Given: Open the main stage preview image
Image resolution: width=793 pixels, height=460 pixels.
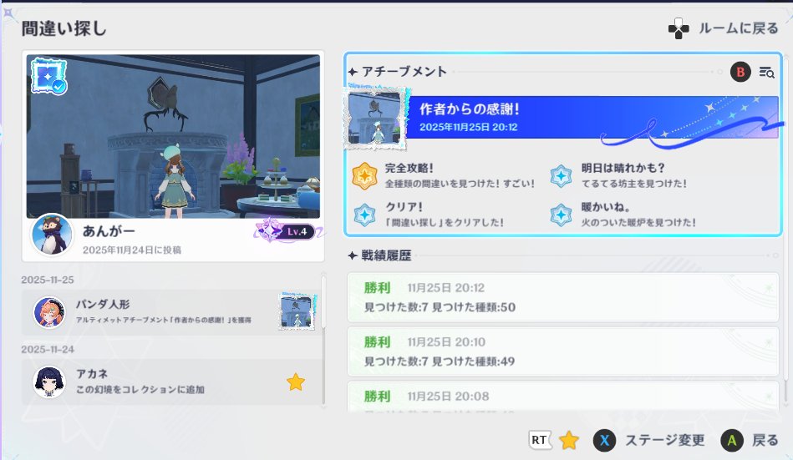Looking at the screenshot, I should click(x=173, y=136).
